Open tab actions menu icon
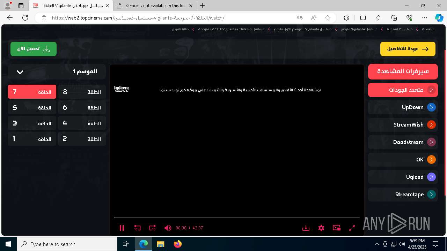 point(21,6)
